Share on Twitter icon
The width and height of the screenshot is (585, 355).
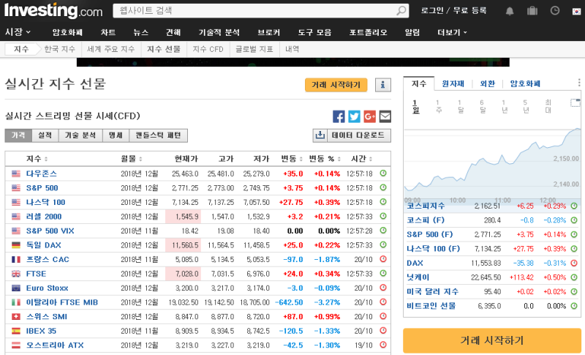[x=355, y=116]
